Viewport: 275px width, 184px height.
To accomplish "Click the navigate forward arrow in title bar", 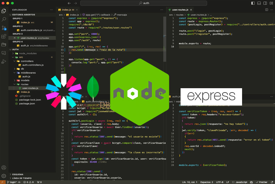I will tap(75, 3).
